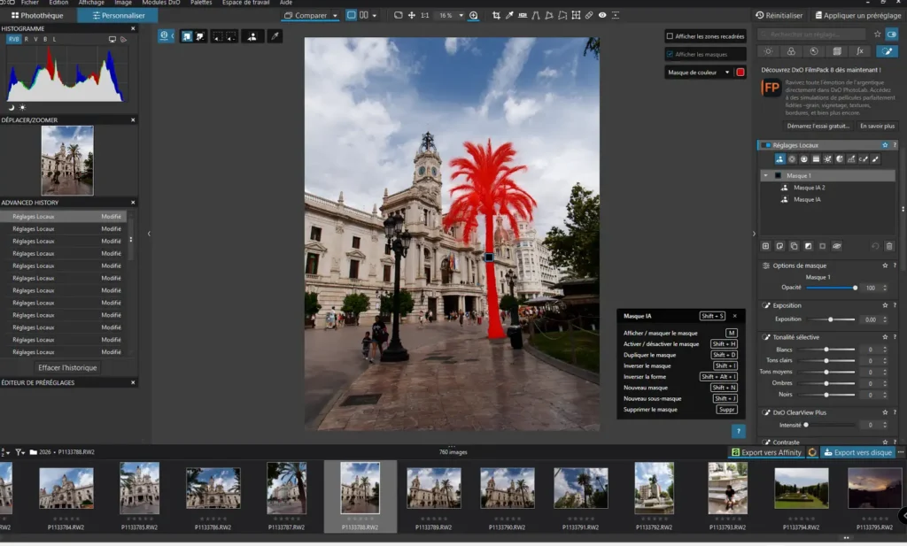The image size is (907, 546).
Task: Open the Light corrections palette tab
Action: pos(768,51)
